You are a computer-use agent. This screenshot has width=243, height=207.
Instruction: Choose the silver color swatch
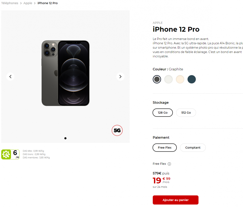168,79
